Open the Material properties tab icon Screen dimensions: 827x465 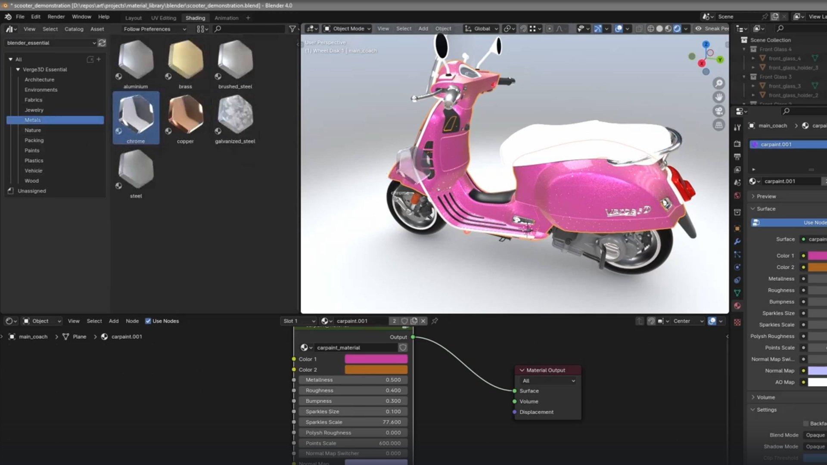coord(737,306)
